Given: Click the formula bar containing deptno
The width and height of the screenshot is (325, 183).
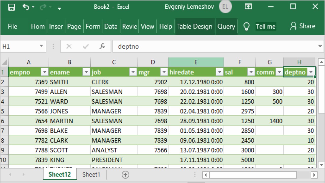Looking at the screenshot, I should (215, 47).
